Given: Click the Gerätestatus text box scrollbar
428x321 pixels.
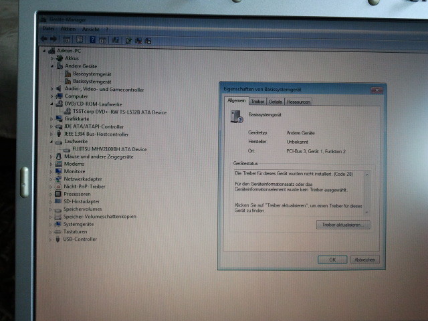Looking at the screenshot, I should click(x=367, y=193).
